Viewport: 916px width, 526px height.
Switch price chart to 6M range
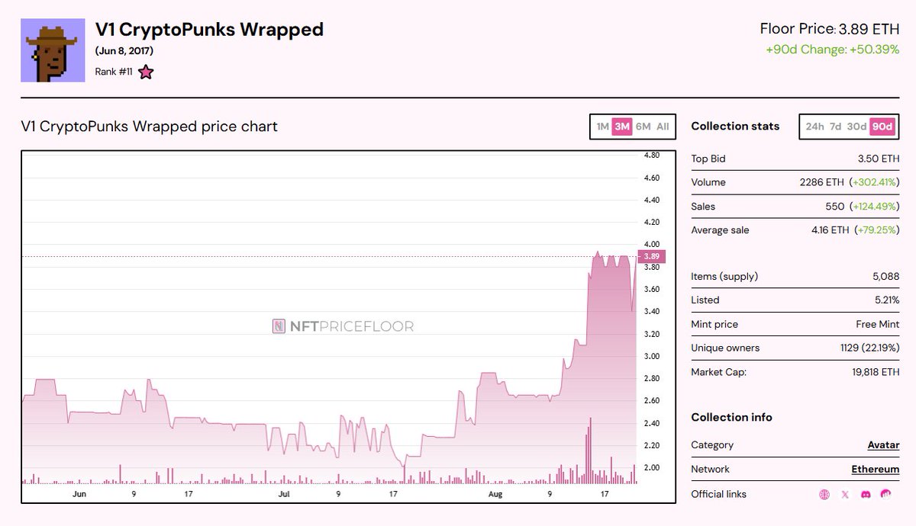point(643,127)
